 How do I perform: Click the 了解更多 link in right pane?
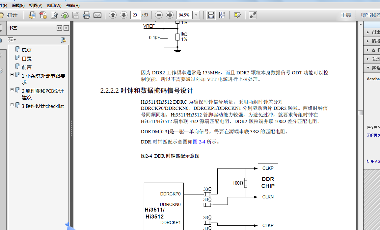373,135
